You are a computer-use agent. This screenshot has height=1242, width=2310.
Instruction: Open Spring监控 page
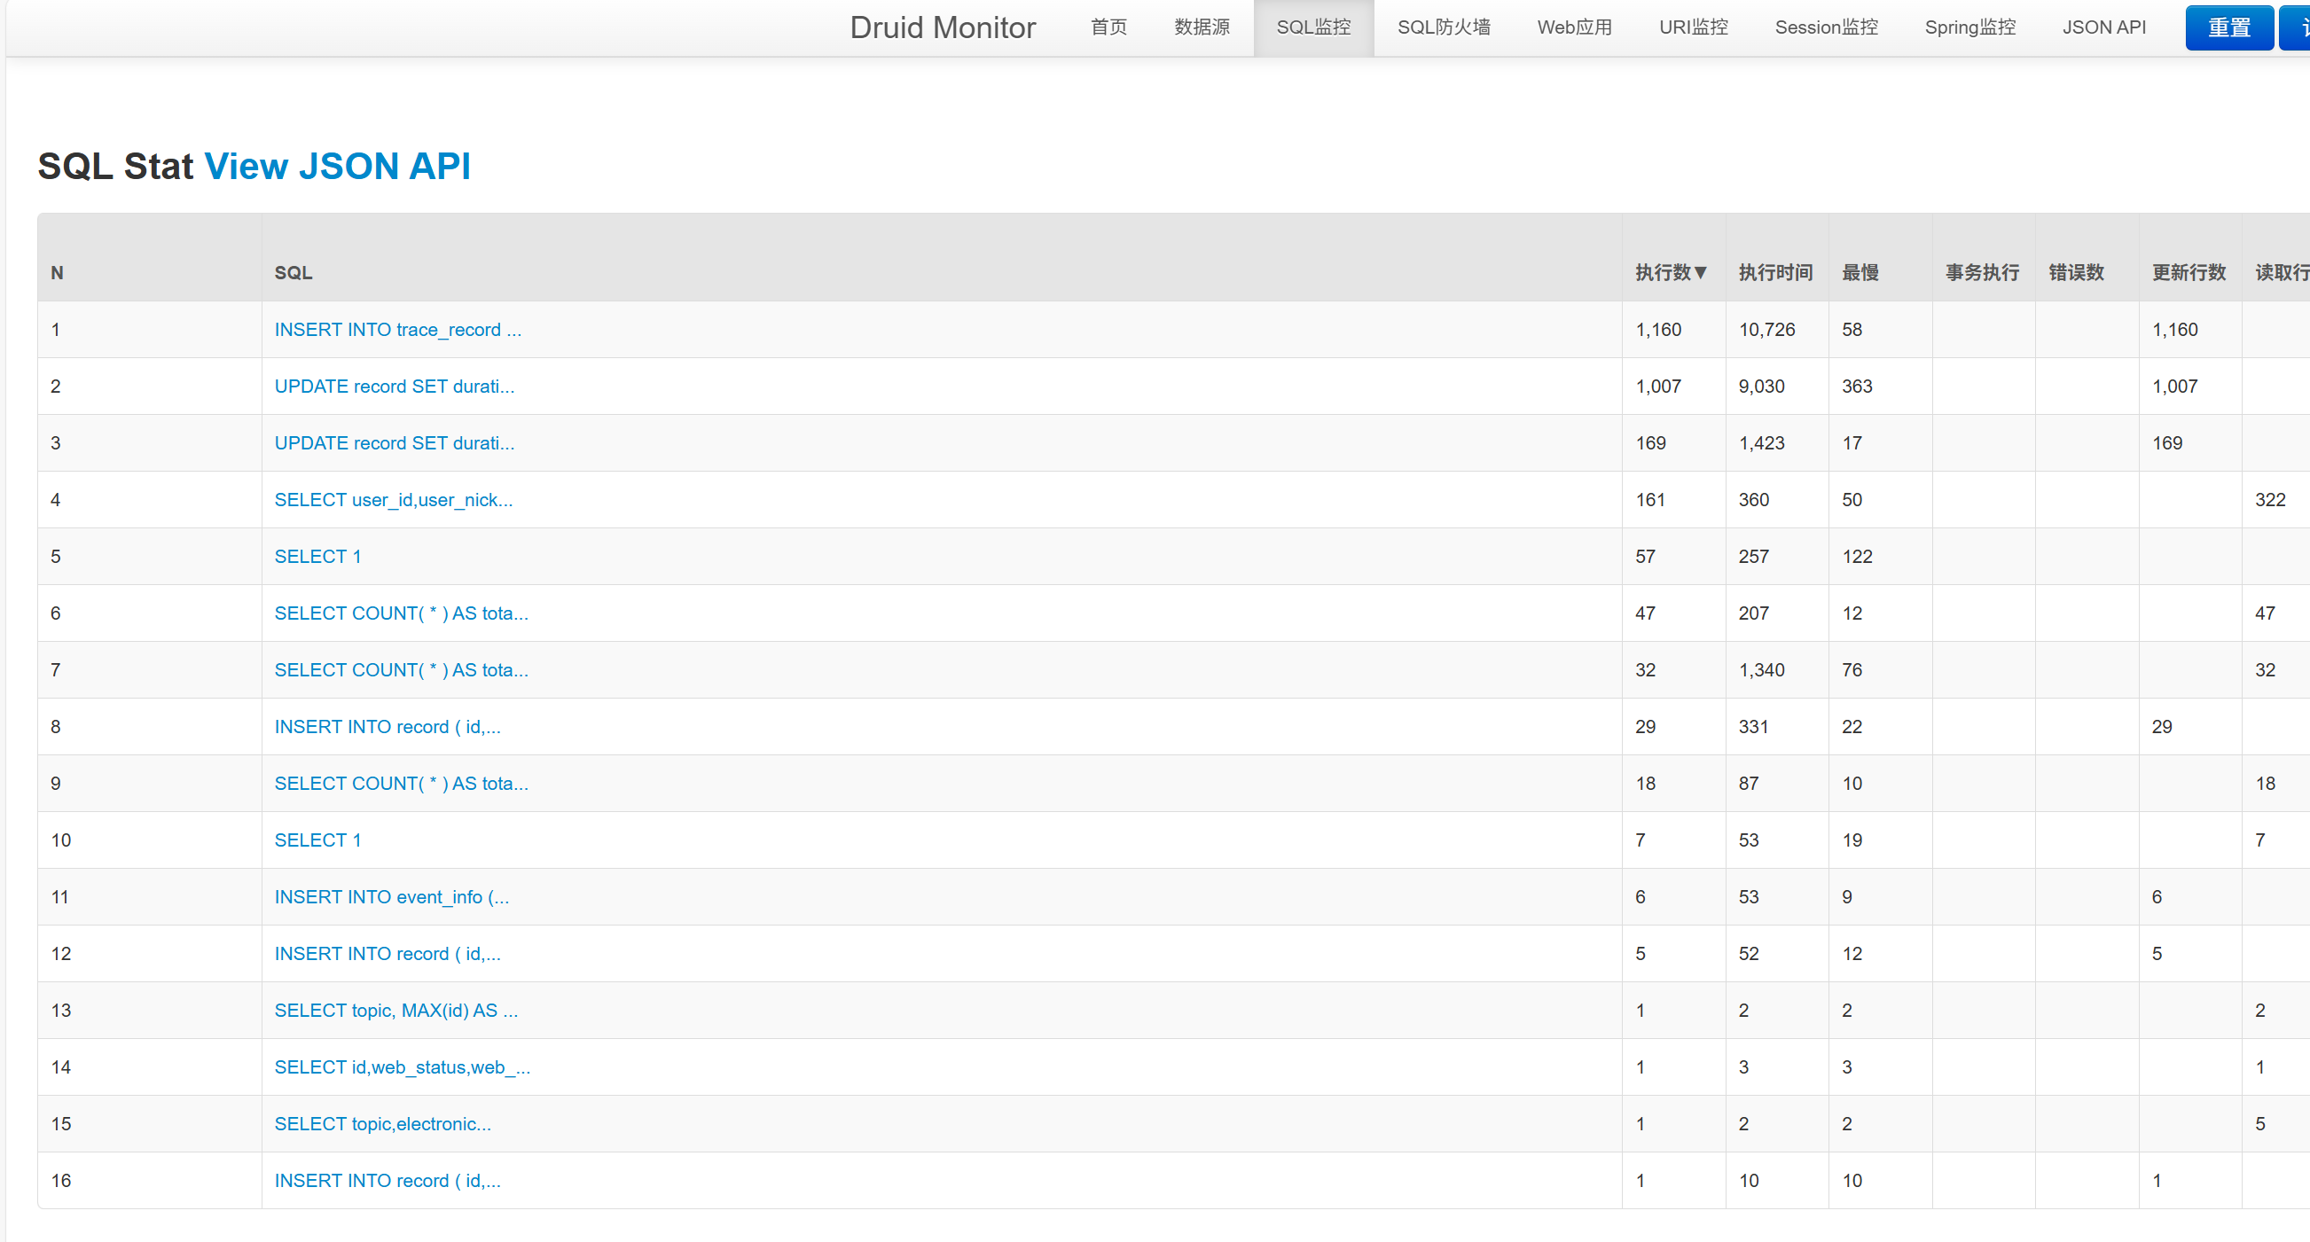(1969, 27)
